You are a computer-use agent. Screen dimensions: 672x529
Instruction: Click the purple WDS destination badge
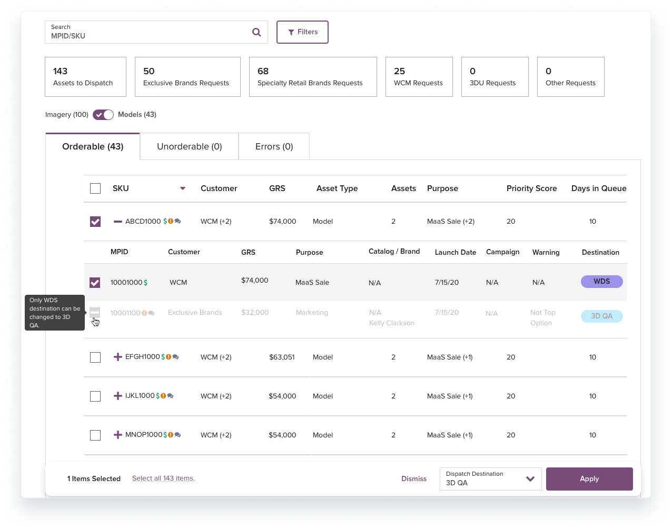click(x=601, y=282)
